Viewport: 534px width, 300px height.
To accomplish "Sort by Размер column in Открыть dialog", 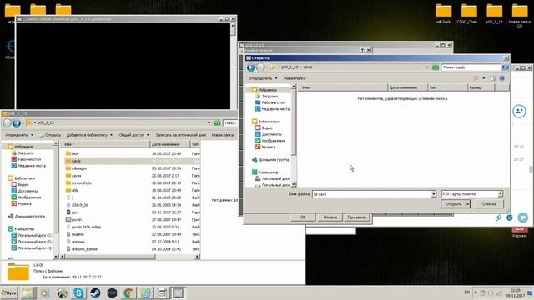I will [481, 87].
